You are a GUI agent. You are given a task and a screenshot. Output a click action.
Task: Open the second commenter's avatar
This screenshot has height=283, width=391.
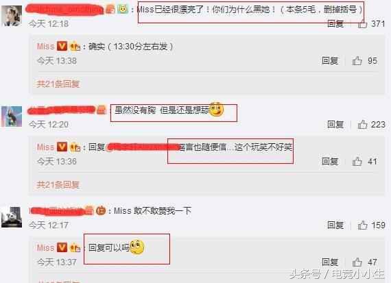pyautogui.click(x=12, y=116)
